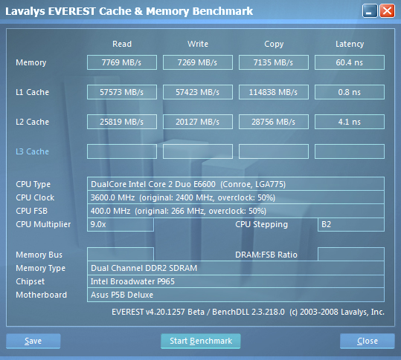Screen dimensions: 401x360
Task: Click the empty L3 Cache Read field
Action: tap(122, 151)
